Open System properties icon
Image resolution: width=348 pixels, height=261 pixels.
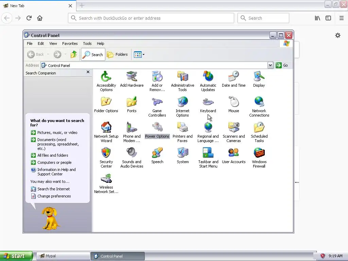[x=182, y=156]
